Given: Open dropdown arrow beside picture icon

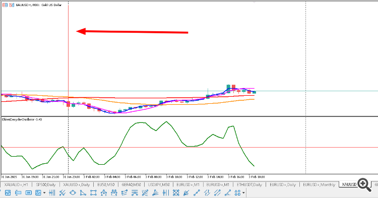Looking at the screenshot, I should (x=44, y=192).
